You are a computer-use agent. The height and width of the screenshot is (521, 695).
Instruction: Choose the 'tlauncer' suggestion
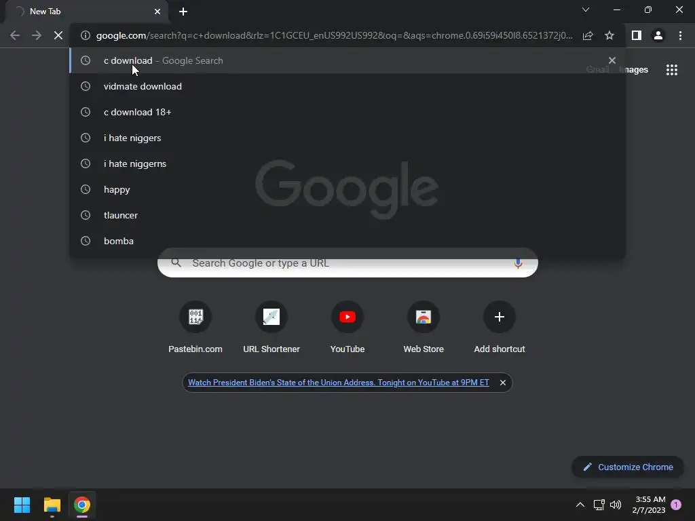click(x=347, y=215)
